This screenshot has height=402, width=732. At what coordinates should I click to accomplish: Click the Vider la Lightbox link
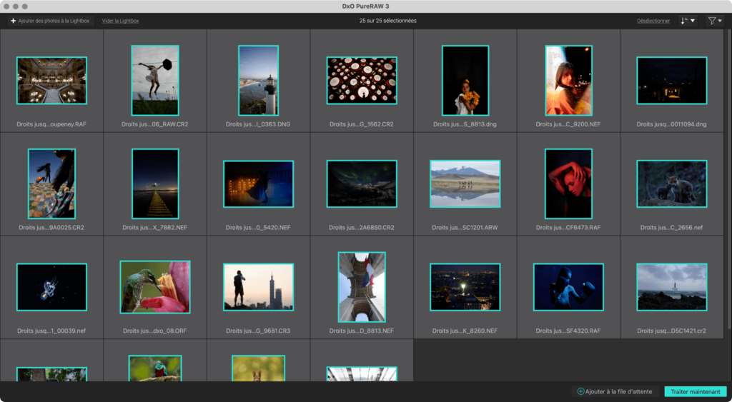120,21
